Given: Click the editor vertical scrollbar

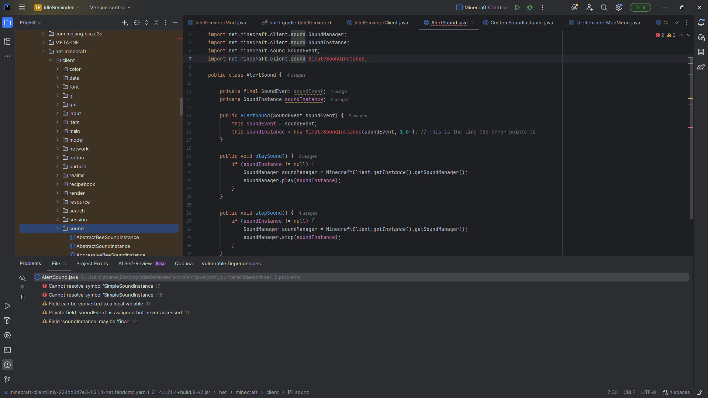Looking at the screenshot, I should click(x=691, y=137).
